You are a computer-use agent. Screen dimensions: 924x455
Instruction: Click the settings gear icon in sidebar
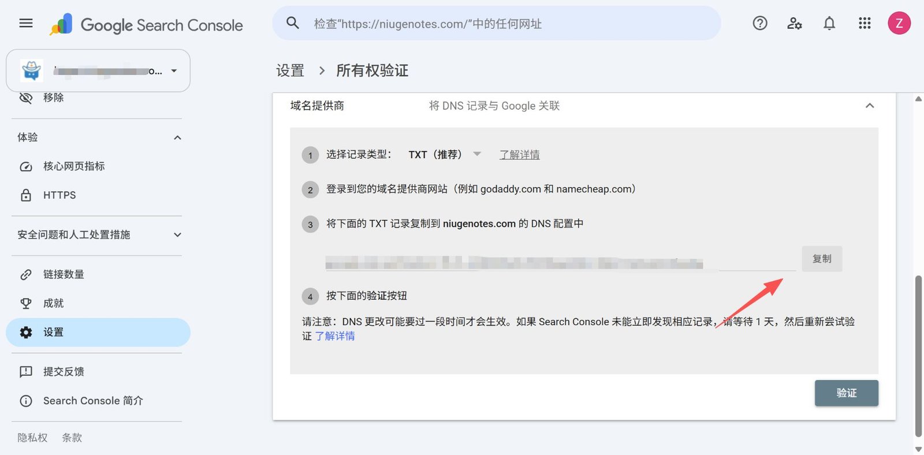click(x=26, y=332)
